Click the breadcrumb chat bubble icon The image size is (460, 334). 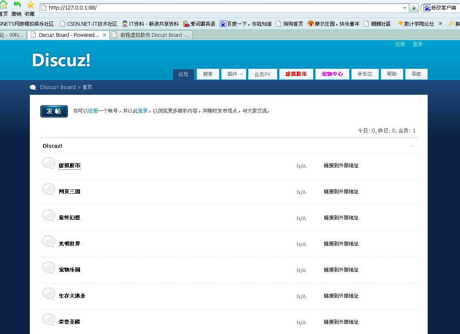pos(33,87)
